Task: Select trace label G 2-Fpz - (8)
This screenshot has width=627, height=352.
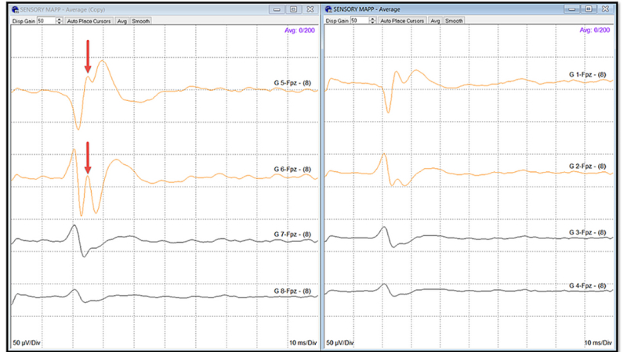Action: tap(587, 166)
